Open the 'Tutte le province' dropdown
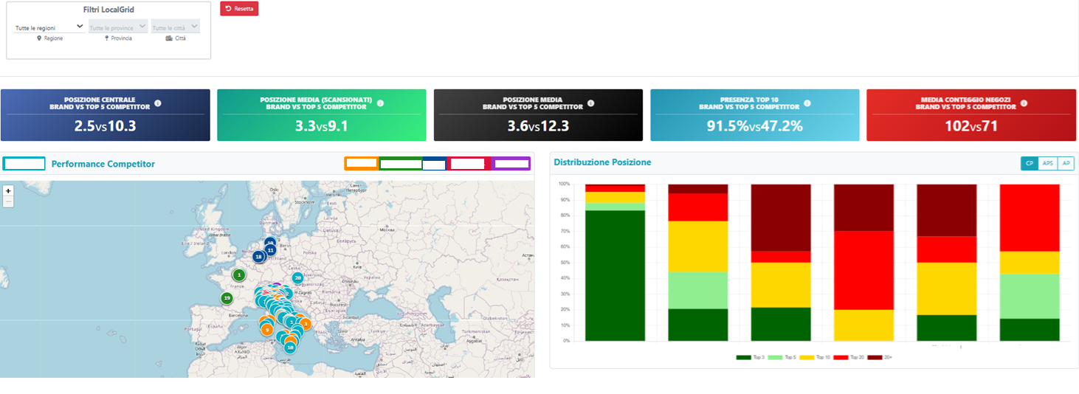The height and width of the screenshot is (394, 1079). tap(117, 27)
